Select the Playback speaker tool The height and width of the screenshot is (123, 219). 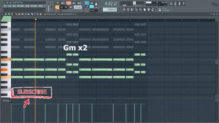[41, 14]
